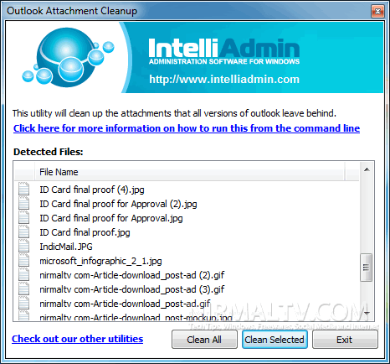Click file icon beside post-ad (2).gif row
Image resolution: width=390 pixels, height=364 pixels.
(x=23, y=274)
